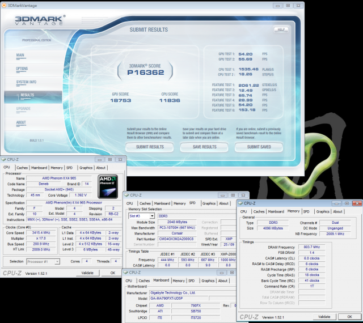
Task: Close the CPU-Z Memory window
Action: (x=357, y=203)
